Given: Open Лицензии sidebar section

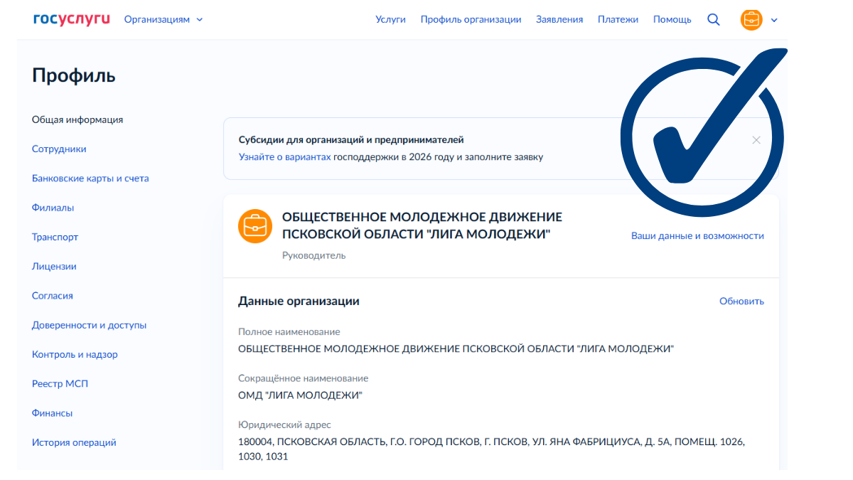Looking at the screenshot, I should pyautogui.click(x=54, y=266).
